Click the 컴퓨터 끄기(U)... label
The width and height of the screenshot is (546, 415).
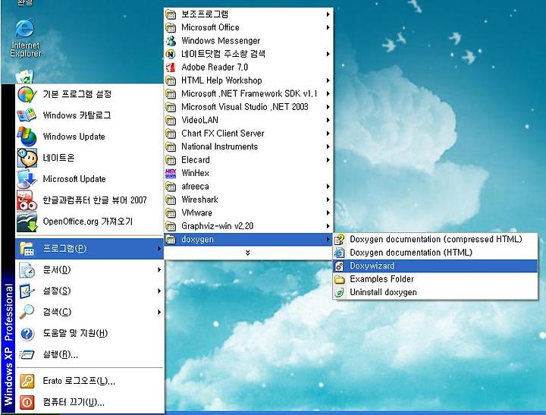(74, 402)
